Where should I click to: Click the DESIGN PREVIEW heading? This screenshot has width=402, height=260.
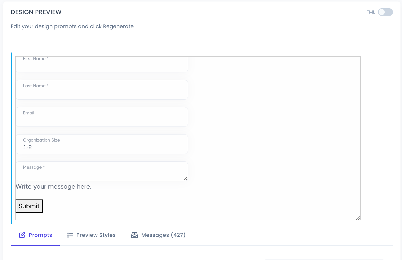[x=36, y=12]
